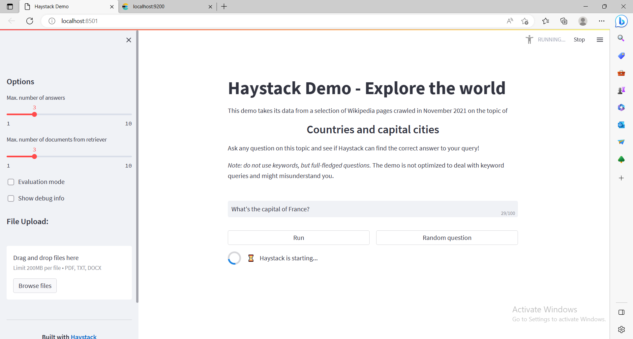Open the Haystack link

click(84, 336)
